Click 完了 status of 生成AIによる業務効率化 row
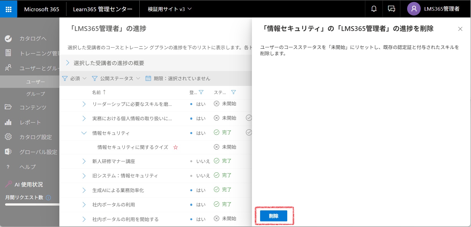Viewport: 471px width, 227px height. coord(223,190)
